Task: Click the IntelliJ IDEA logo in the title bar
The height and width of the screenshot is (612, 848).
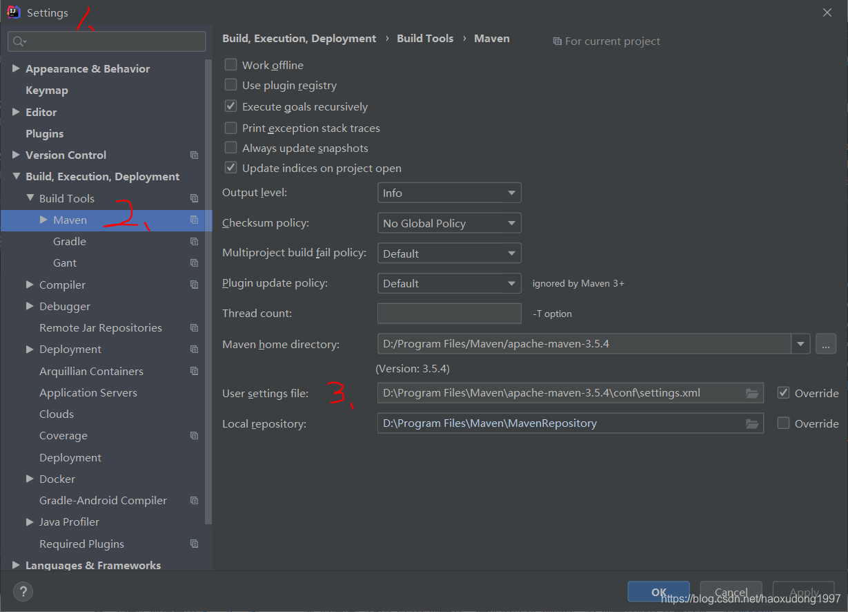Action: click(12, 12)
